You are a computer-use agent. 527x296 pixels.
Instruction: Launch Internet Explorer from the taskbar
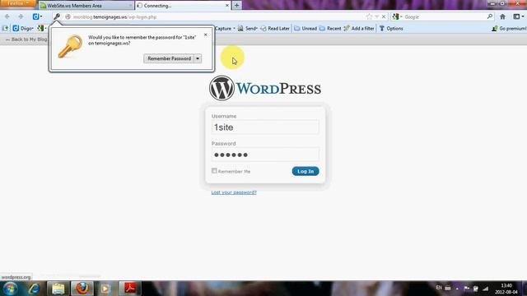point(34,289)
